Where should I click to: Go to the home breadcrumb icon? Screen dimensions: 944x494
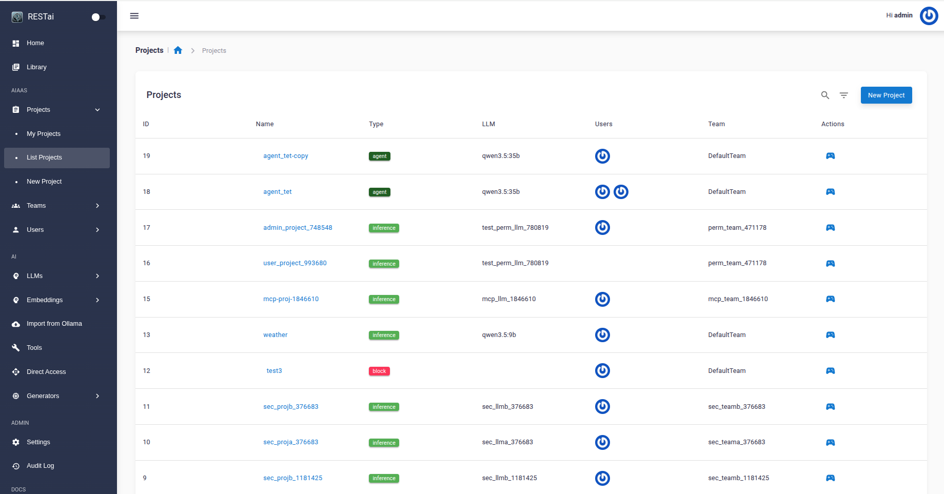(x=178, y=50)
